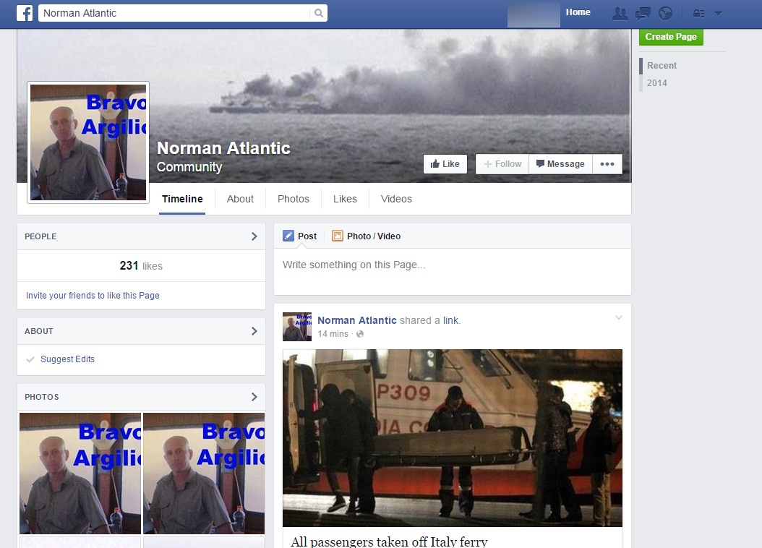Click the PEOPLE section header text

40,236
